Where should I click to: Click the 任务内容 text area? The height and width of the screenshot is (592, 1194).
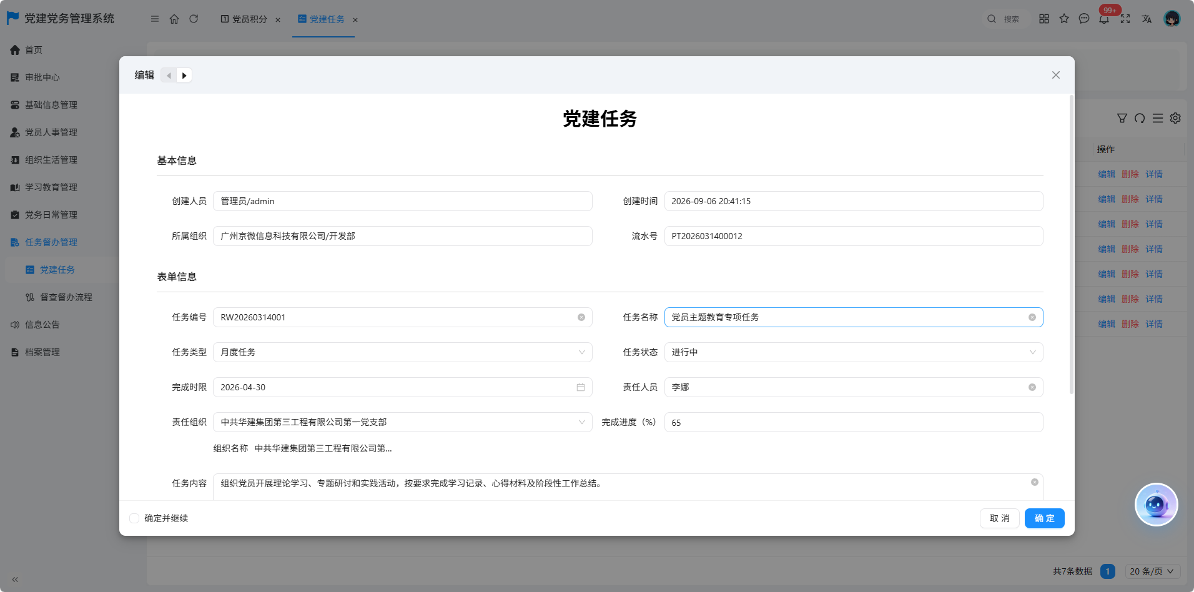[x=628, y=487]
